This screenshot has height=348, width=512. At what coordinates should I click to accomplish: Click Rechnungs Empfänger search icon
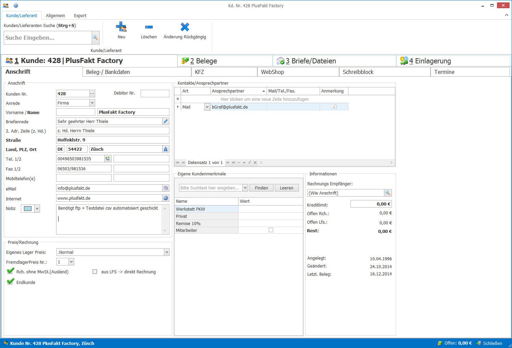tap(388, 193)
